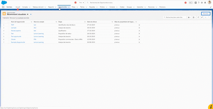Switch to the Contacts tab
213x109 pixels.
click(x=112, y=7)
